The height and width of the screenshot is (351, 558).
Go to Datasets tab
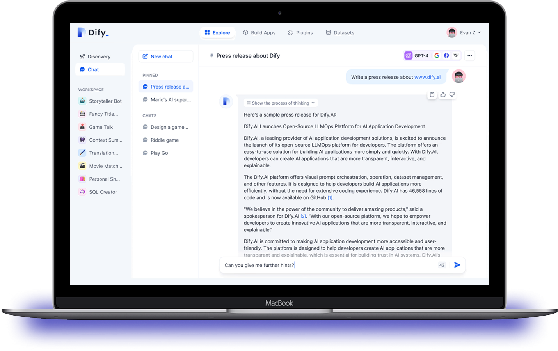point(340,33)
